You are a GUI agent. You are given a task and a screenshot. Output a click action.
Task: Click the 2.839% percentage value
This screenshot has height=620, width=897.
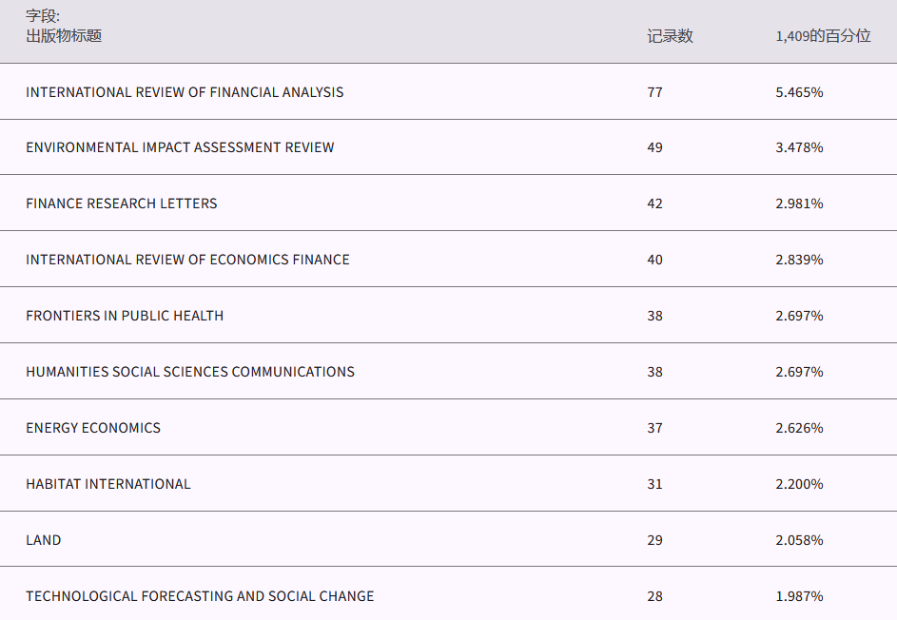(x=799, y=260)
